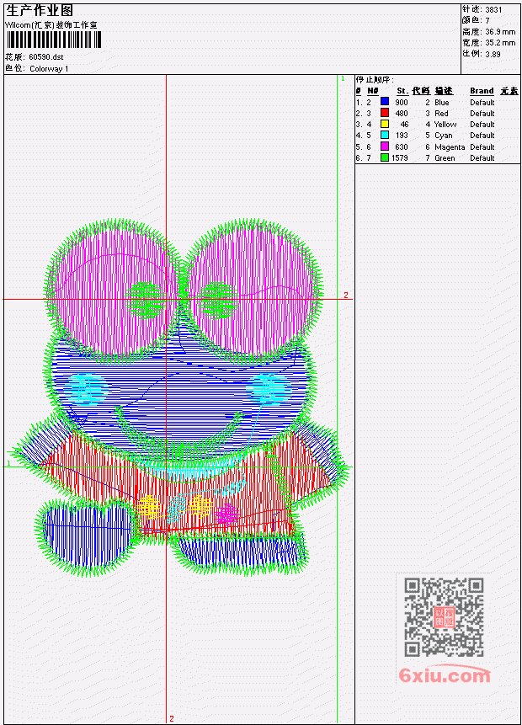Click the 'Brand' column header
The width and height of the screenshot is (522, 725).
(x=482, y=91)
